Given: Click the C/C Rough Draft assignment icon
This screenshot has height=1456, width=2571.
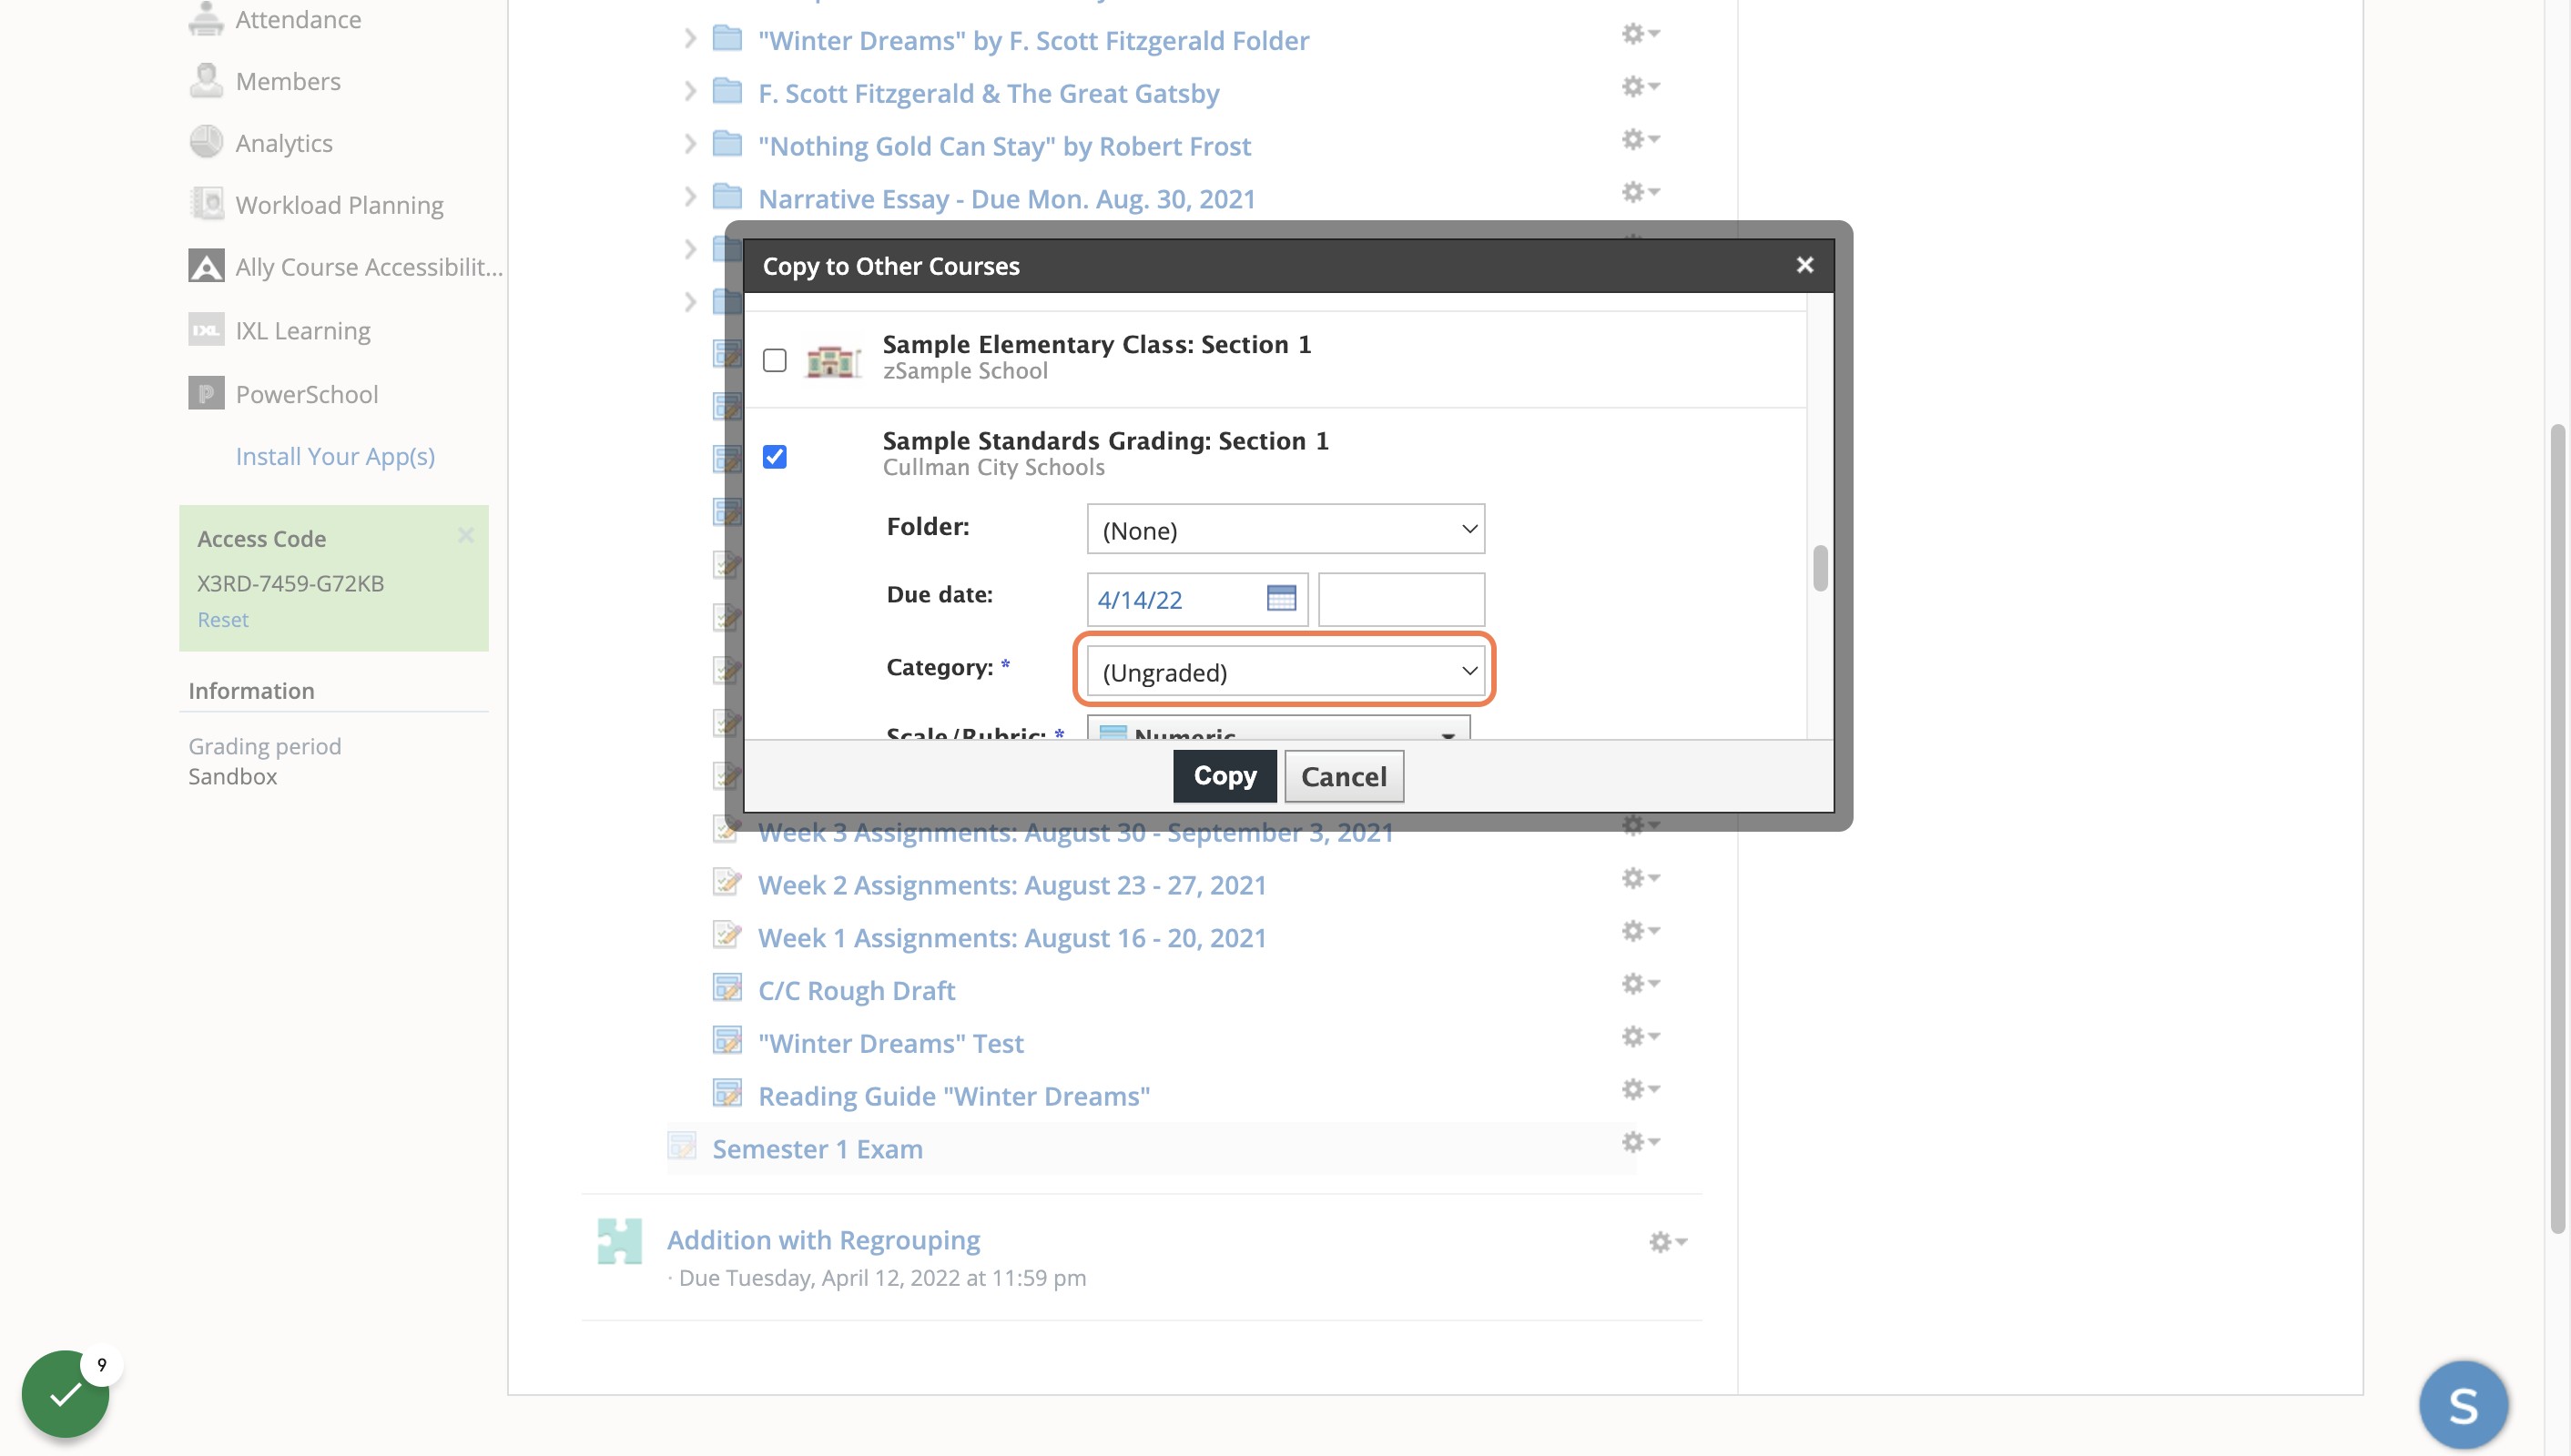Looking at the screenshot, I should tap(727, 988).
